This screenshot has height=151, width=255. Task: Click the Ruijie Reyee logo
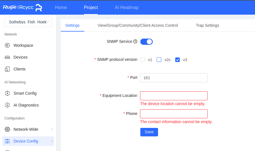click(23, 8)
